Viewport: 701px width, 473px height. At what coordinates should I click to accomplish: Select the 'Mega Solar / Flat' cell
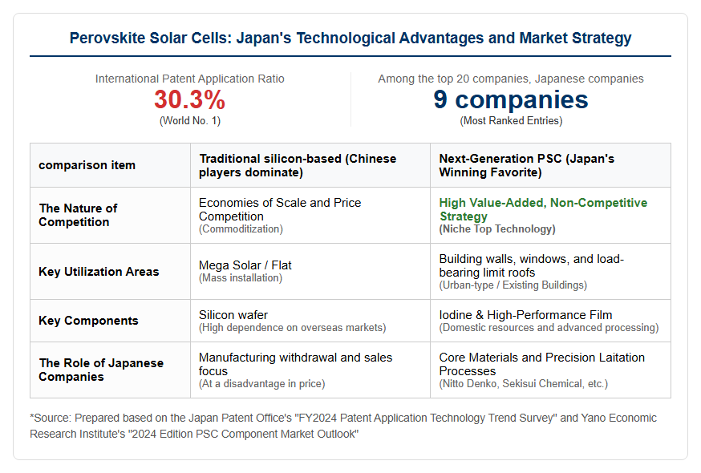tap(310, 271)
